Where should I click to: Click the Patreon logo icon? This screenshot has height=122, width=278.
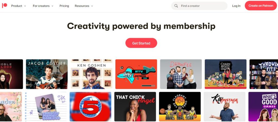(x=4, y=6)
